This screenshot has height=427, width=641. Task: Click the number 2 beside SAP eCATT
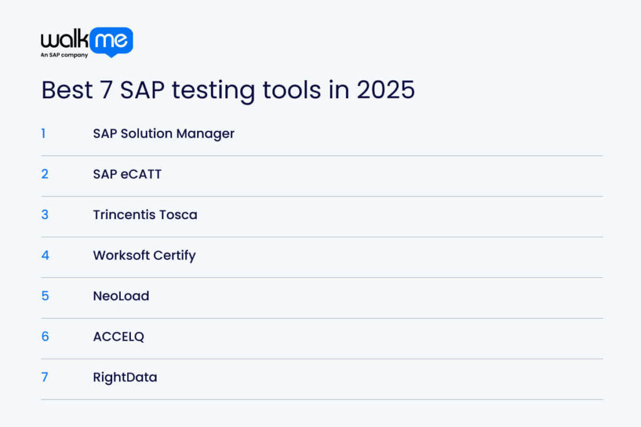44,174
